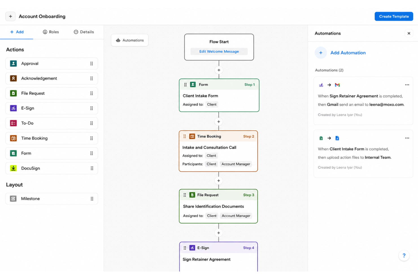Image resolution: width=418 pixels, height=279 pixels.
Task: Click the Step 3 File Request card drag handle
Action: coord(185,195)
